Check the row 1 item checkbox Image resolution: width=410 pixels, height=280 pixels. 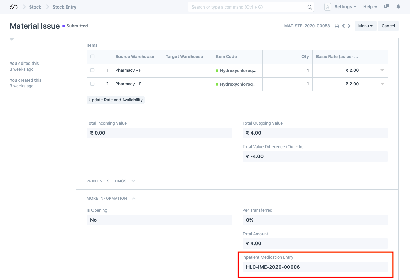93,70
